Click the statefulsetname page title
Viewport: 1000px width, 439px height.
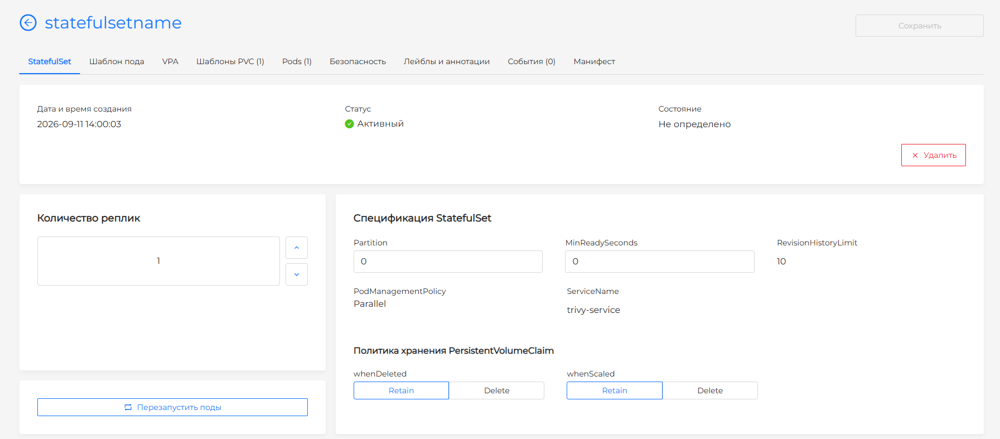coord(113,23)
